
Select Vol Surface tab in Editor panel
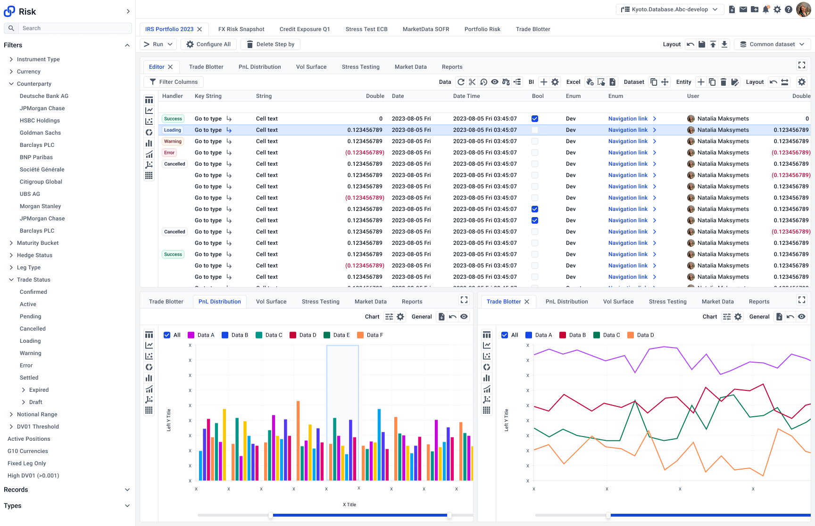point(311,67)
